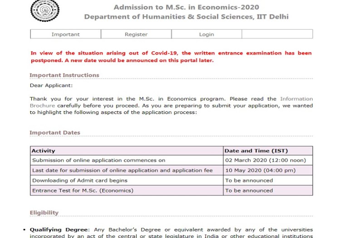Select the Important Instructions heading
Image resolution: width=363 pixels, height=238 pixels.
point(64,75)
